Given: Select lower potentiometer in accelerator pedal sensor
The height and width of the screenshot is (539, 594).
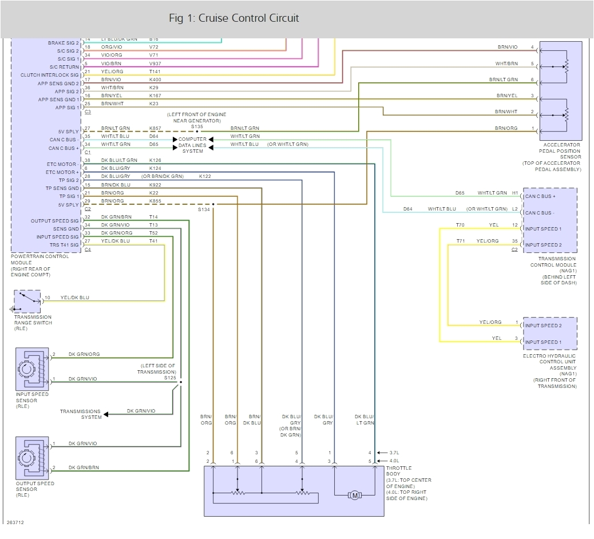Looking at the screenshot, I should pyautogui.click(x=566, y=112).
